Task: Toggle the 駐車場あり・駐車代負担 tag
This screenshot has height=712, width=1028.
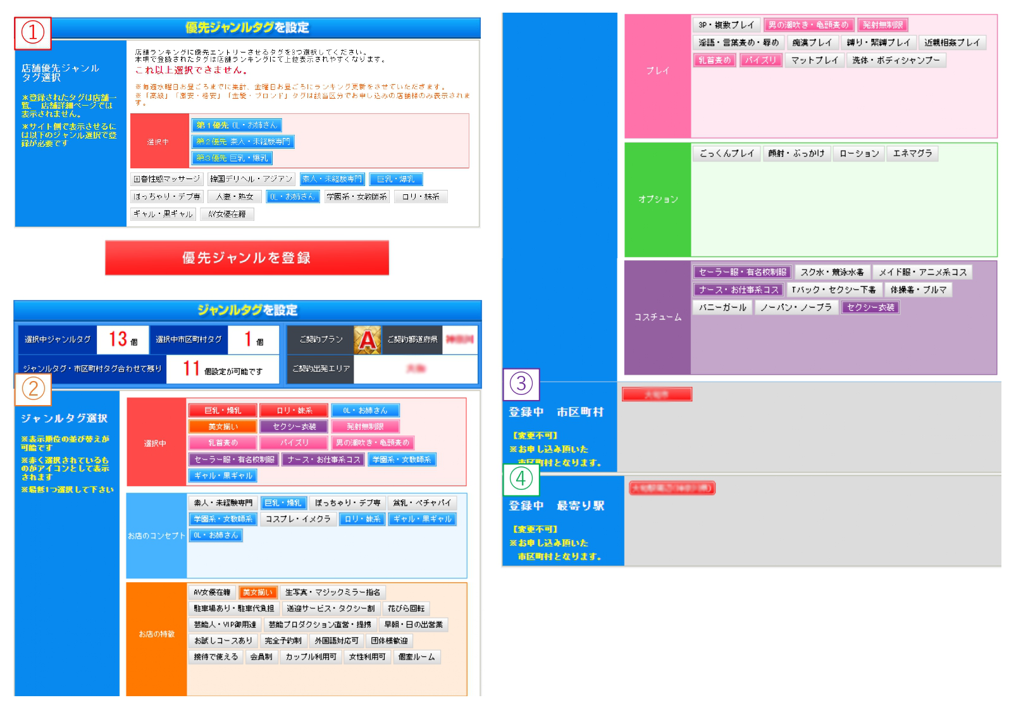Action: tap(233, 608)
